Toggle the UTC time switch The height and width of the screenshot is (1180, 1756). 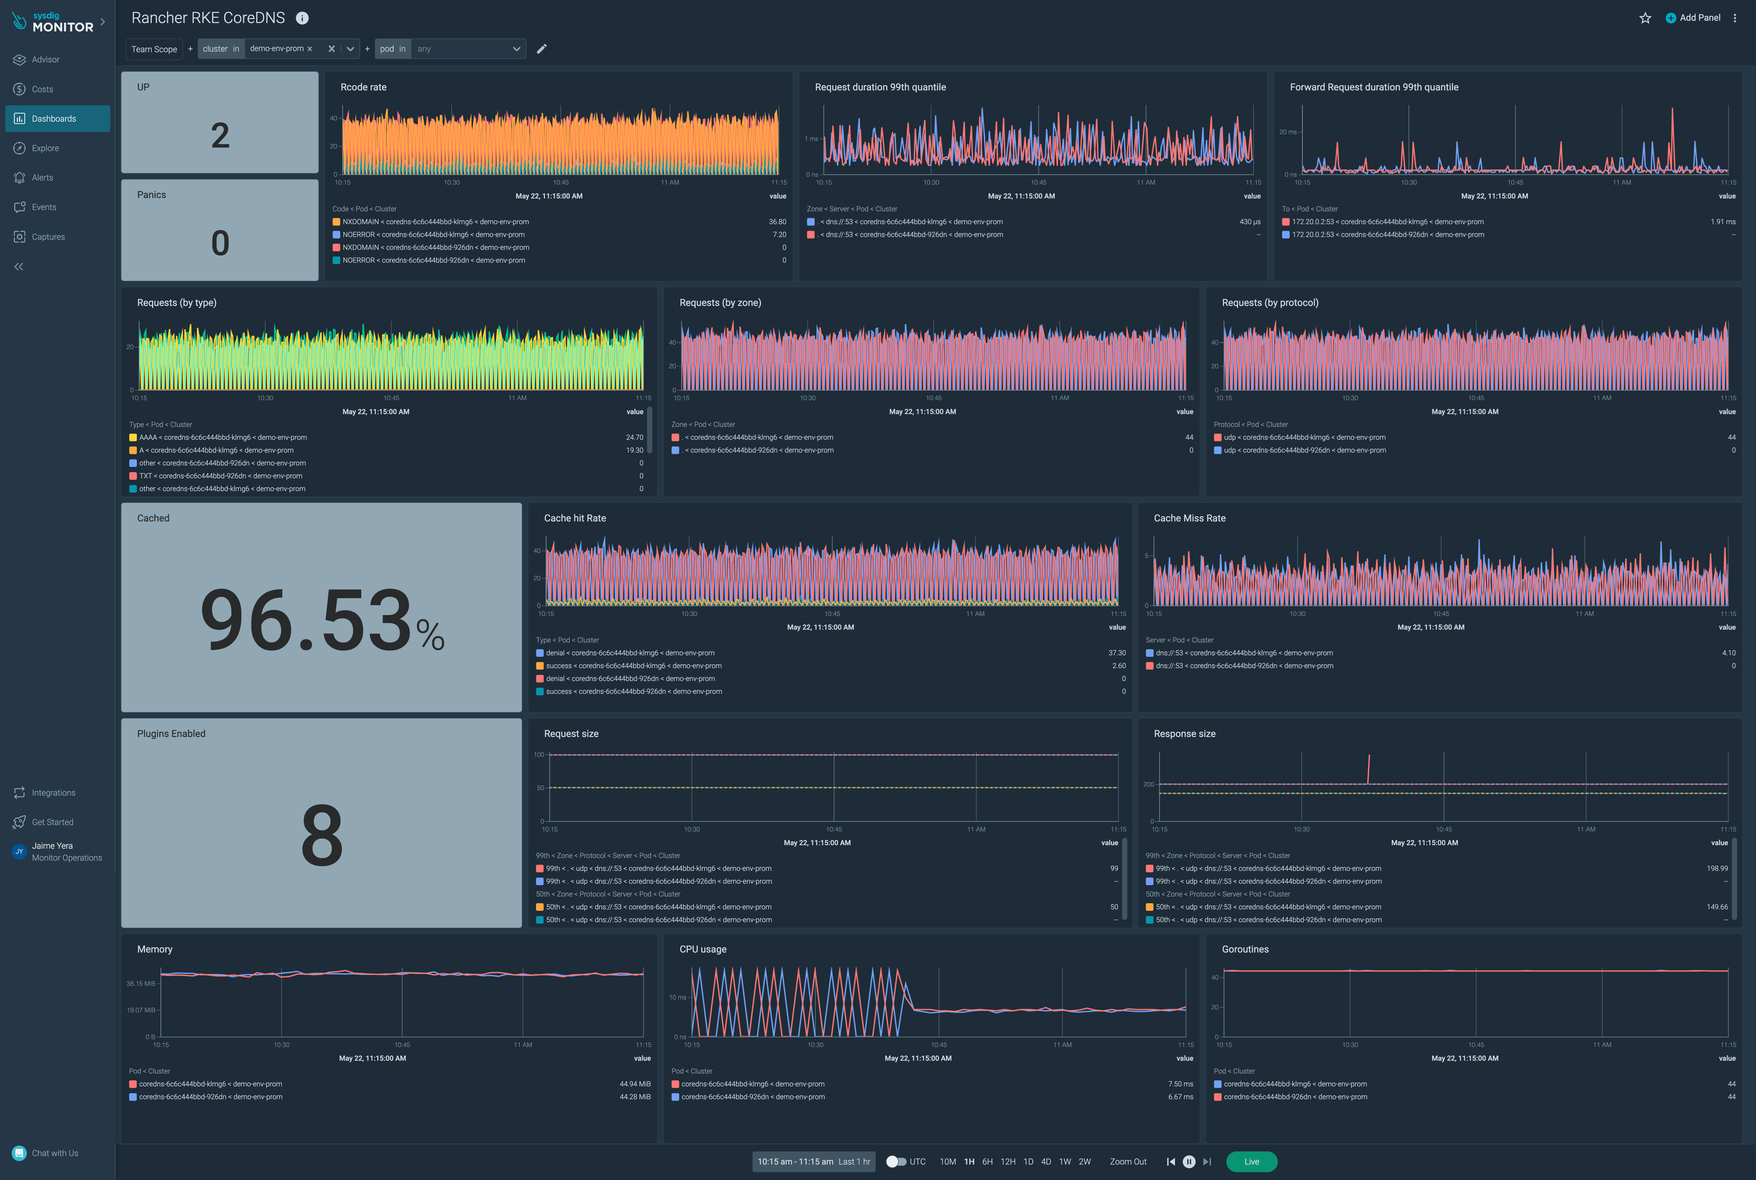895,1161
